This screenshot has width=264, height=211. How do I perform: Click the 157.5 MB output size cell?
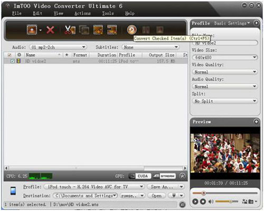pos(166,61)
